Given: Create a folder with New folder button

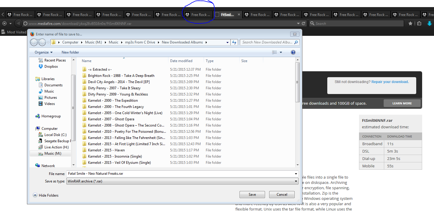Looking at the screenshot, I should 70,52.
